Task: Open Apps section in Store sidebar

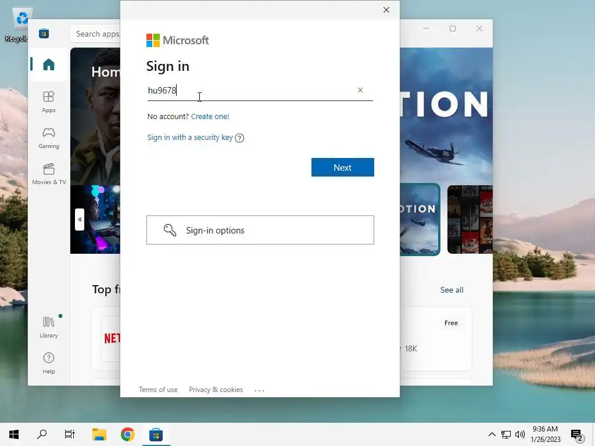Action: coord(49,102)
